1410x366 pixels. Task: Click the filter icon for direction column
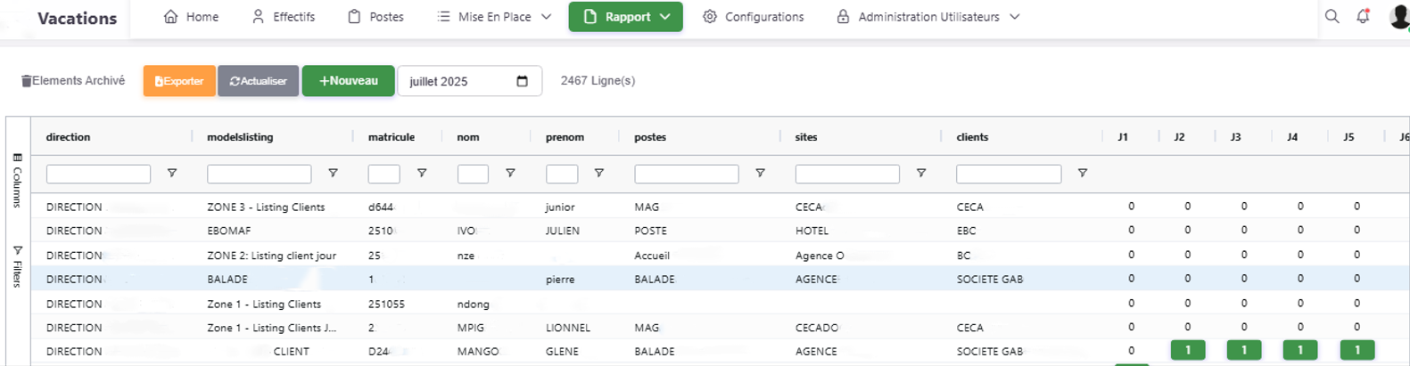pos(172,174)
